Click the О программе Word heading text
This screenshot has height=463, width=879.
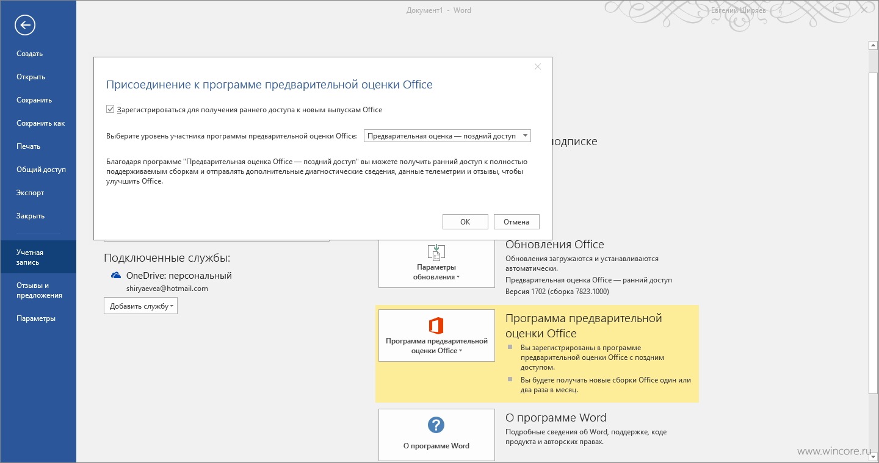[x=556, y=418]
